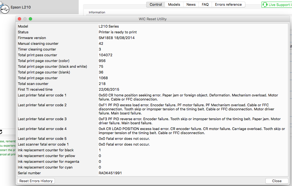Switch to the Control tab
The image size is (292, 186).
point(156,4)
